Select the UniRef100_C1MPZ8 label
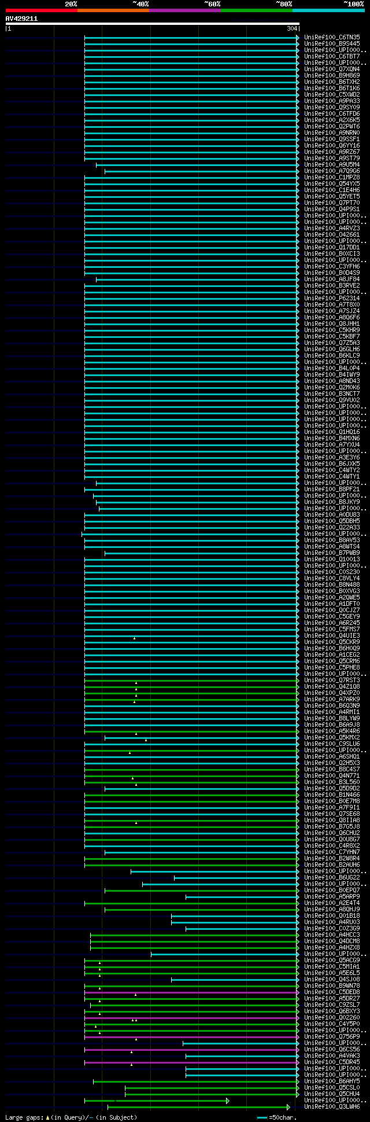This screenshot has width=370, height=1122. tap(332, 177)
